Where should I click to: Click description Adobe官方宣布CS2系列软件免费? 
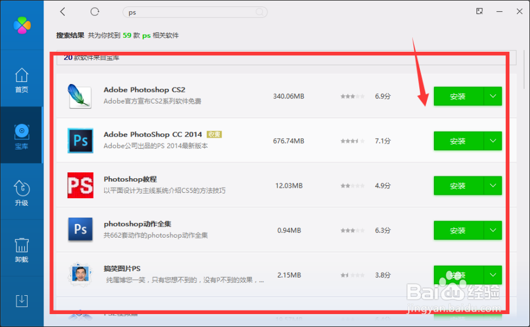153,101
